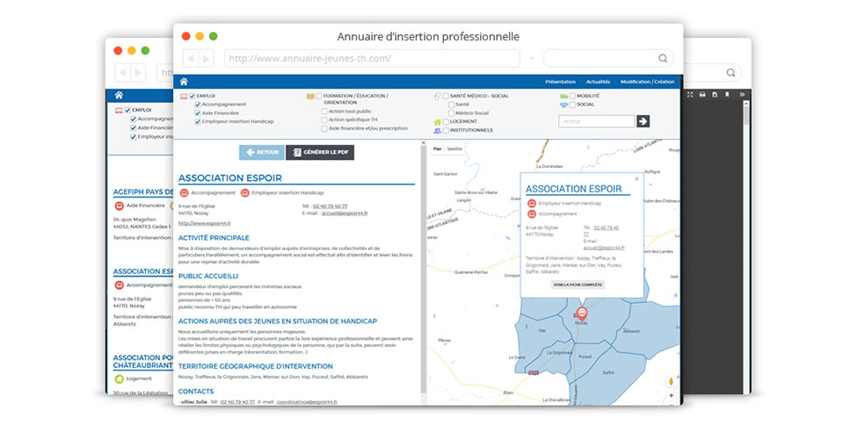The width and height of the screenshot is (844, 439).
Task: Check the LOGEMENT checkbox
Action: click(x=446, y=122)
